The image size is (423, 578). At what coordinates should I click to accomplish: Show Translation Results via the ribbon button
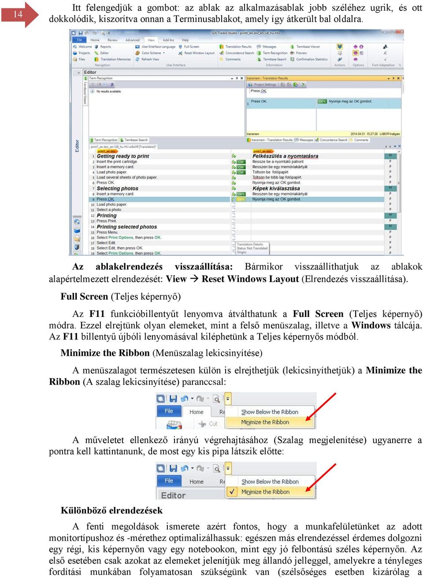[x=236, y=47]
